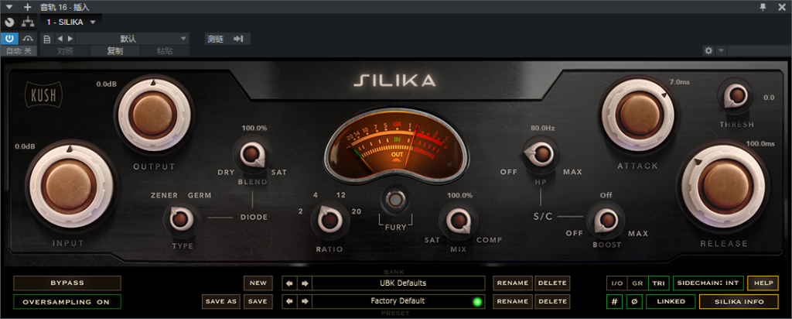Click the RATIO knob
Image resolution: width=792 pixels, height=319 pixels.
[x=329, y=220]
